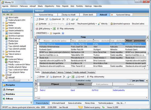Sort by the Příjmení column header
The width and height of the screenshot is (151, 110).
tap(55, 84)
